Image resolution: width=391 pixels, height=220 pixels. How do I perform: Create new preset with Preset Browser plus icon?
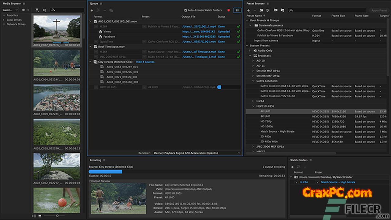coord(249,10)
